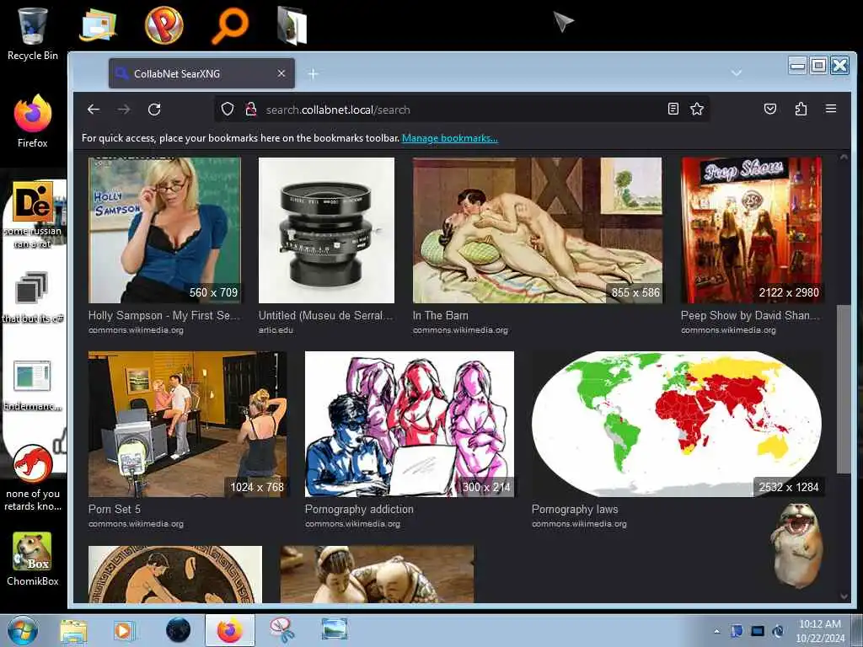Screen dimensions: 863x647
Task: Go back with the browser back arrow
Action: 94,110
